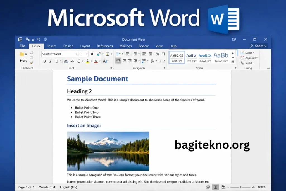Apply italic formatting
Viewport: 286px width, 191px height.
pos(50,61)
